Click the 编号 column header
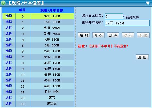This screenshot has width=152, height=108. [22, 10]
